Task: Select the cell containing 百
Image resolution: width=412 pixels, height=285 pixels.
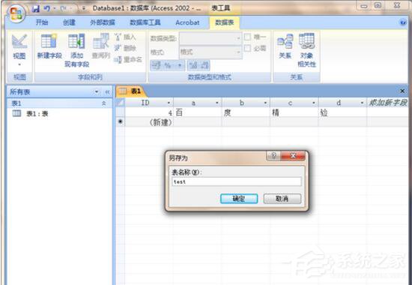Action: [198, 112]
